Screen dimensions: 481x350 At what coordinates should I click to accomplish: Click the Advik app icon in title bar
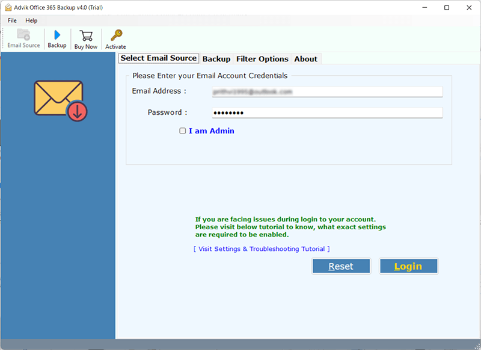[8, 7]
